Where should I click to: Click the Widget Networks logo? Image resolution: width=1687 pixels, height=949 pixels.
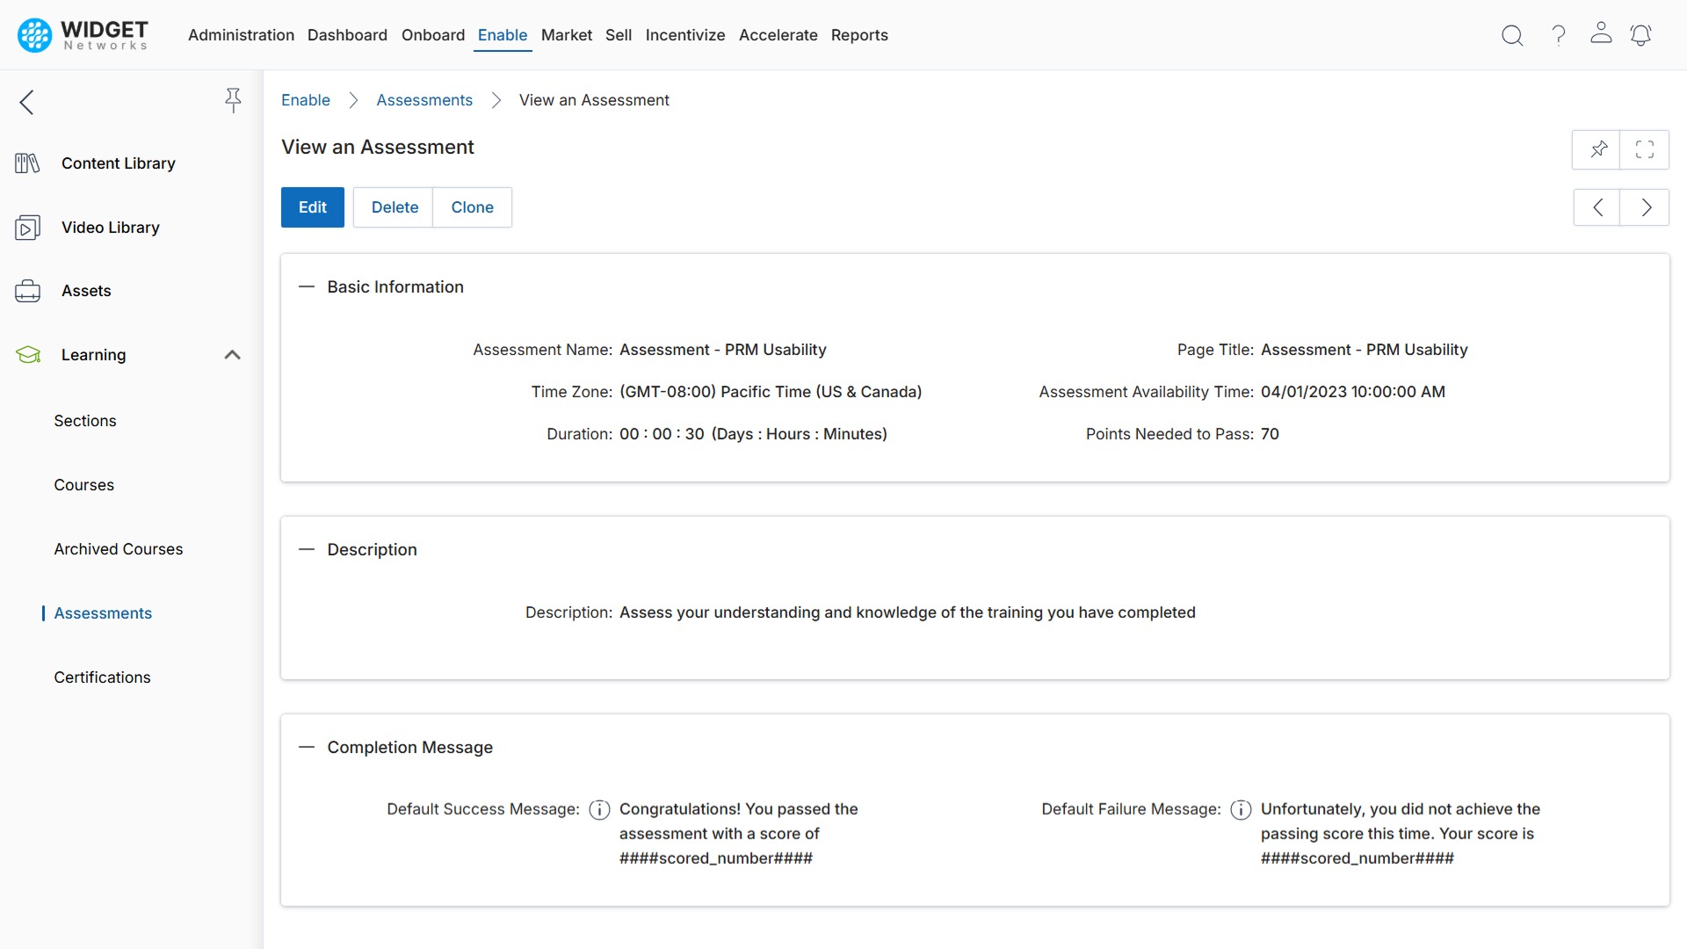80,35
